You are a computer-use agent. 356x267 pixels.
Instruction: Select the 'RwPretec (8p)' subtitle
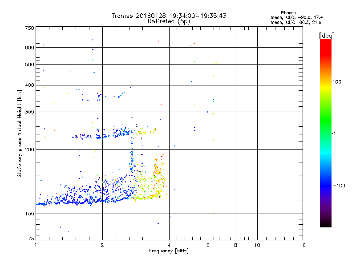[x=169, y=21]
